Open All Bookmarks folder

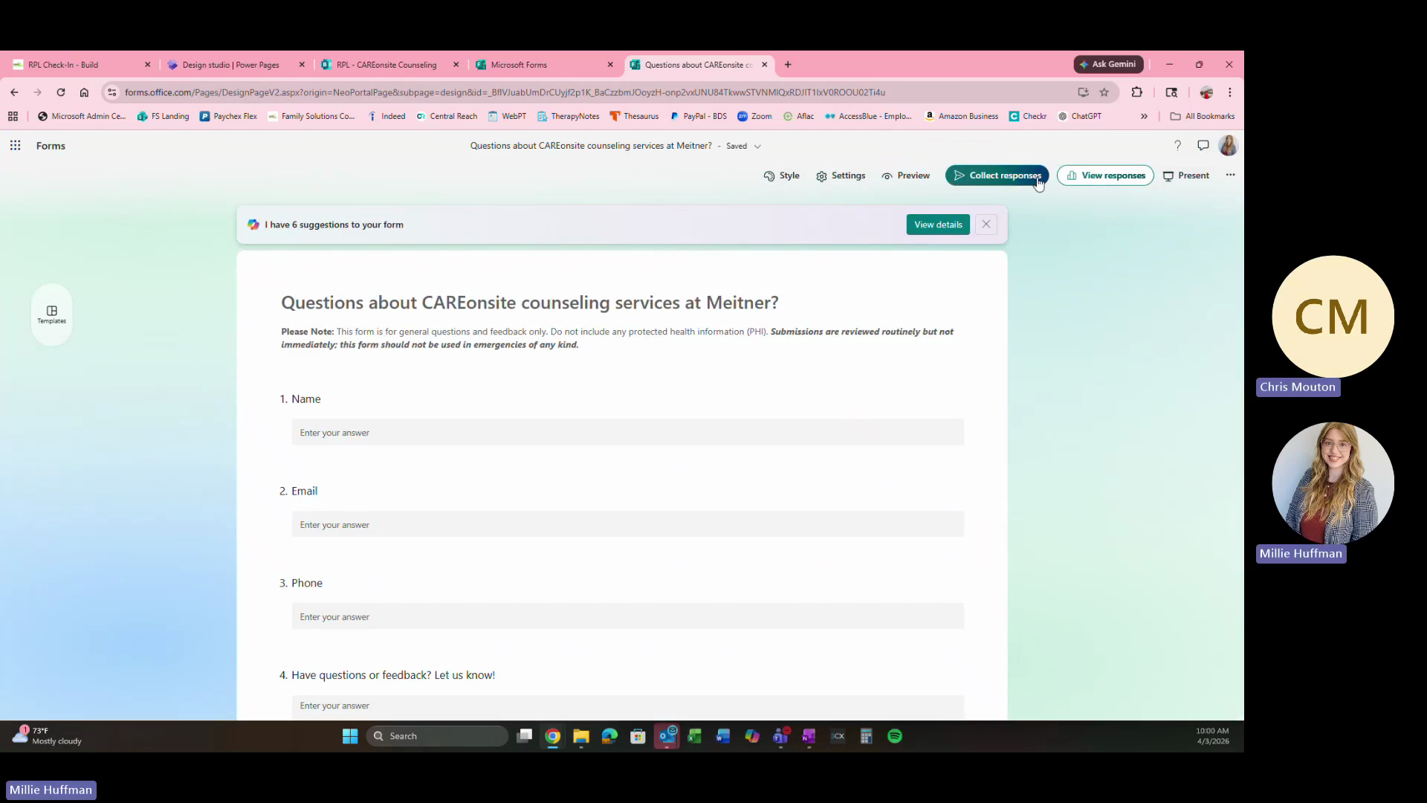1202,116
